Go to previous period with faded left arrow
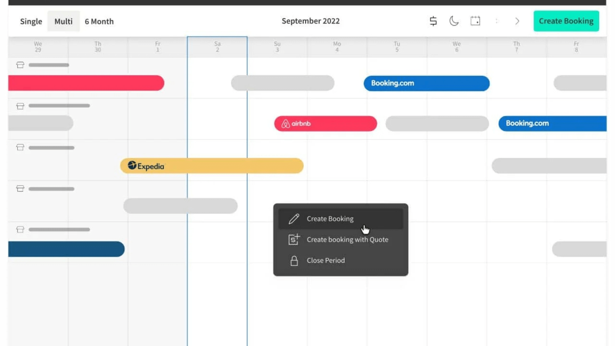The width and height of the screenshot is (615, 346). tap(496, 21)
